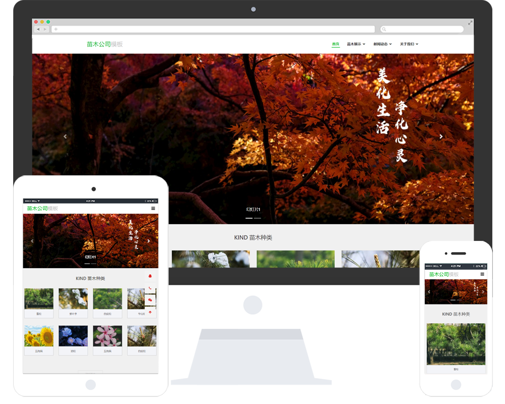Click the KIND 苗木种类 heading on tablet
Image resolution: width=505 pixels, height=404 pixels.
pos(90,278)
